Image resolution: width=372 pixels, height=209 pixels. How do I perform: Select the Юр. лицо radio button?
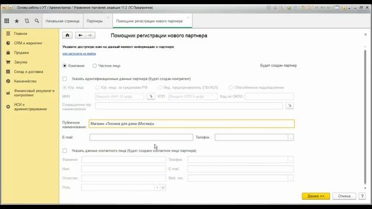65,88
